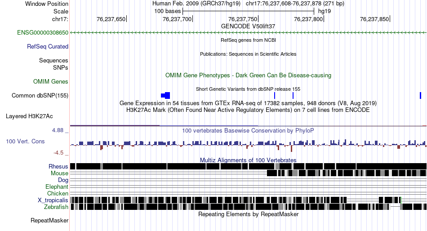
Task: Click the dbSNP variant tick at the far right edge
Action: (420, 95)
